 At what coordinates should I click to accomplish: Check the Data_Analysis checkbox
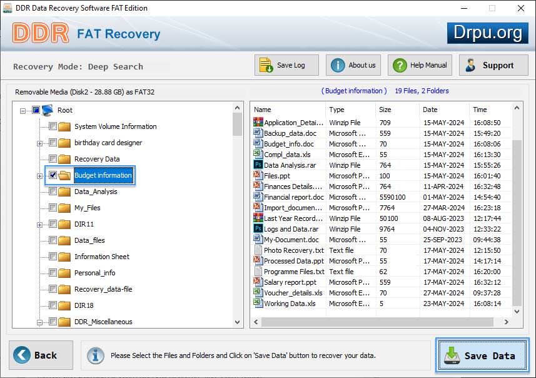[x=53, y=192]
